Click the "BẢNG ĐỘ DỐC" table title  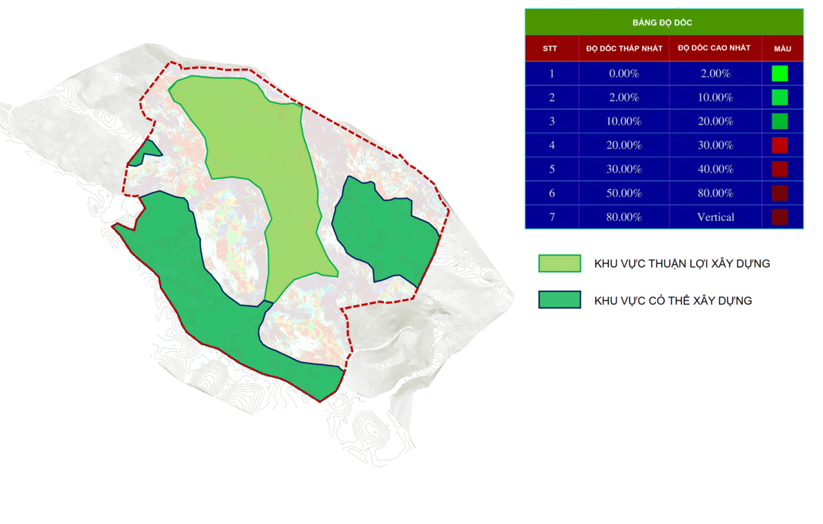click(x=663, y=23)
